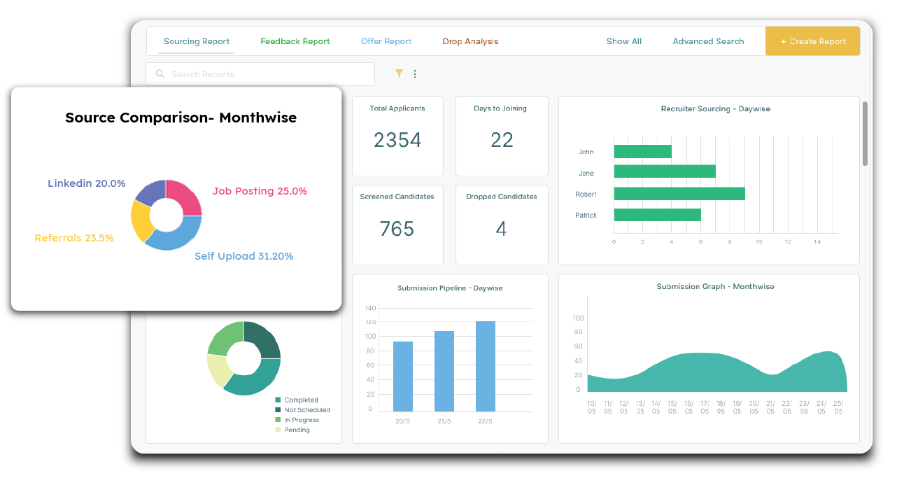
Task: Go to the Drop Analysis tab
Action: tap(470, 41)
